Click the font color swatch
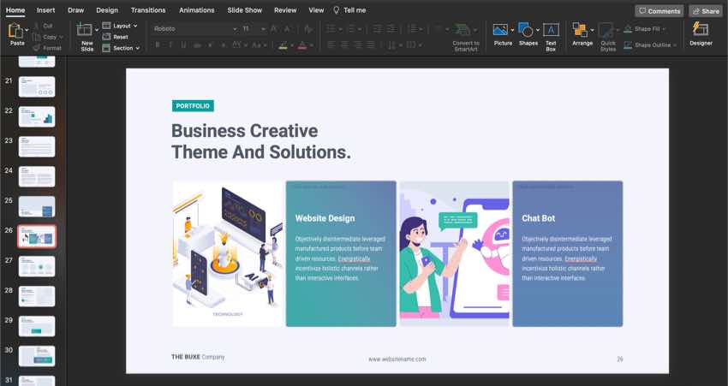The height and width of the screenshot is (386, 728). [302, 45]
